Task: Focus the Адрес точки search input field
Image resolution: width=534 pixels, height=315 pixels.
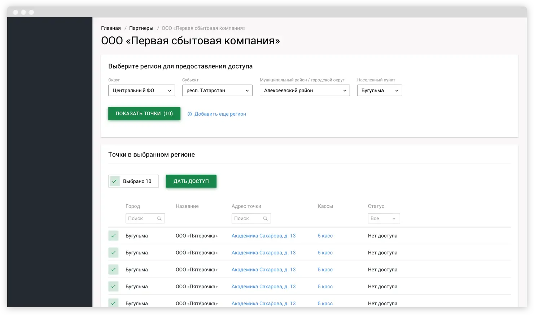Action: click(x=251, y=218)
